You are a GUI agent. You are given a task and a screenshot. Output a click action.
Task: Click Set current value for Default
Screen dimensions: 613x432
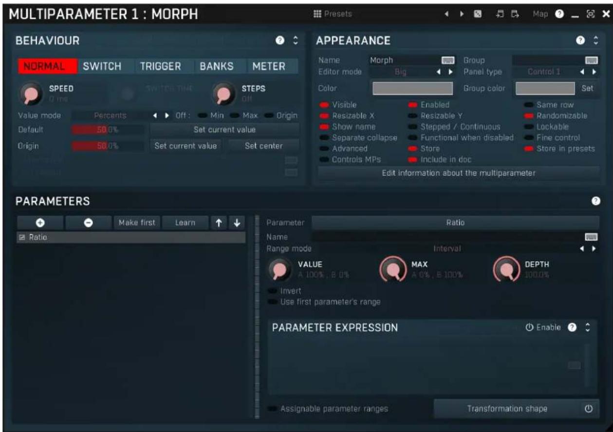click(224, 130)
